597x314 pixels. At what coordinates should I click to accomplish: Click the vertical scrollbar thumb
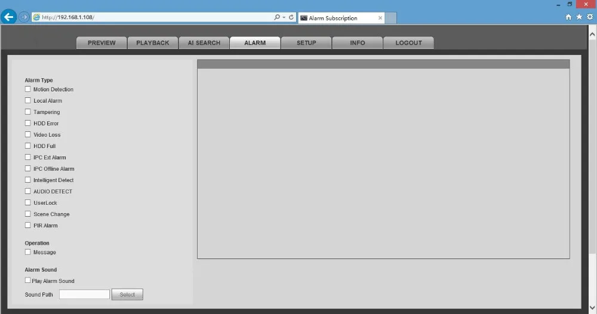(592, 146)
